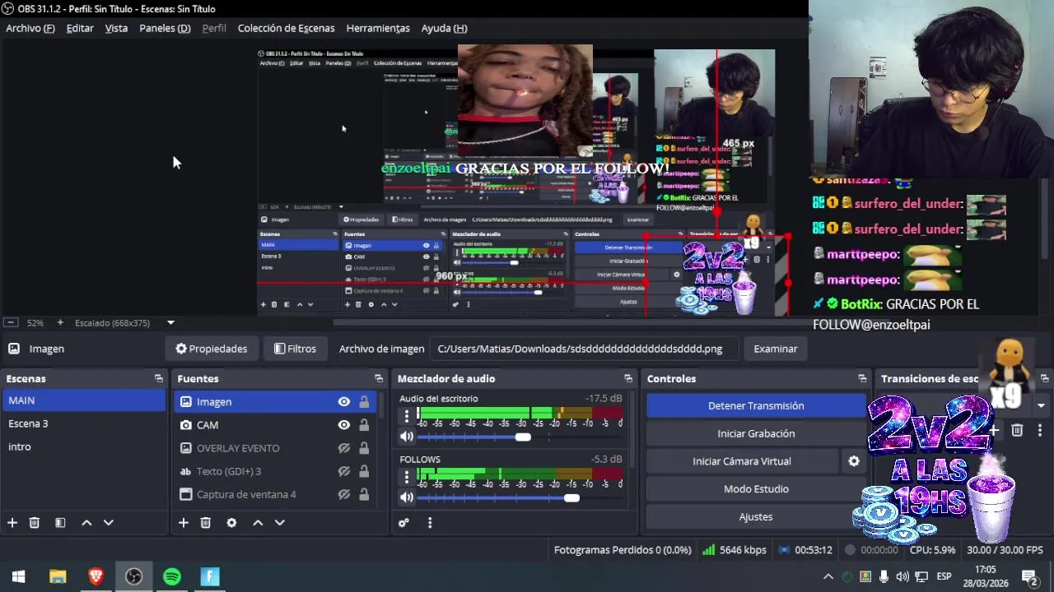The image size is (1054, 592).
Task: Open Herramientas menu
Action: pyautogui.click(x=378, y=28)
